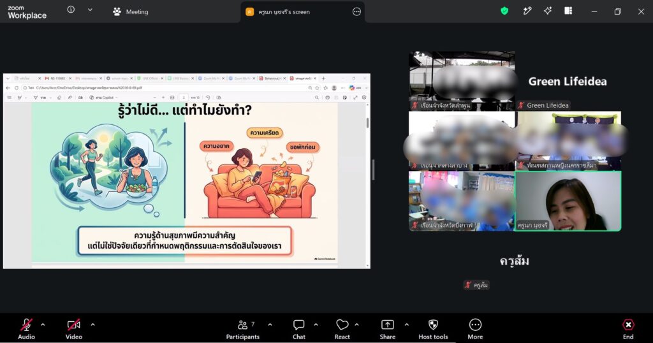Open the tab search chevron in the shared browser
The width and height of the screenshot is (653, 343).
(x=8, y=78)
